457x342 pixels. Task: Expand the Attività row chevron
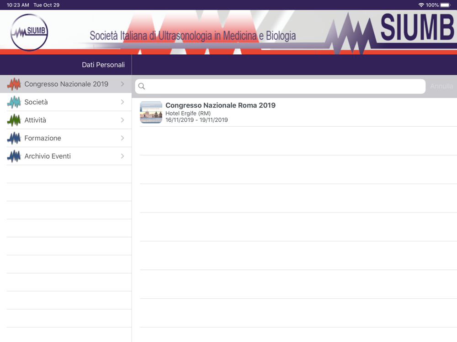(122, 120)
